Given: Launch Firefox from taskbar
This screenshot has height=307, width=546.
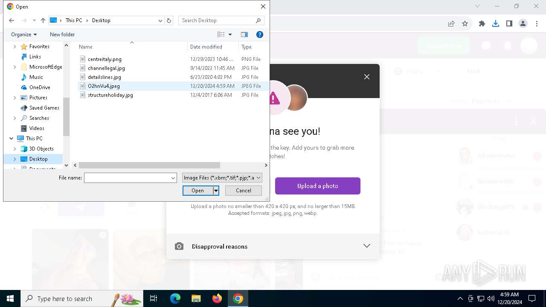Looking at the screenshot, I should point(217,298).
